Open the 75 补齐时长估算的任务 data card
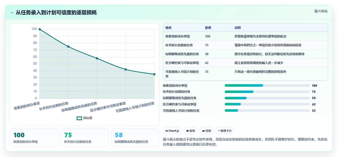 pos(85,138)
